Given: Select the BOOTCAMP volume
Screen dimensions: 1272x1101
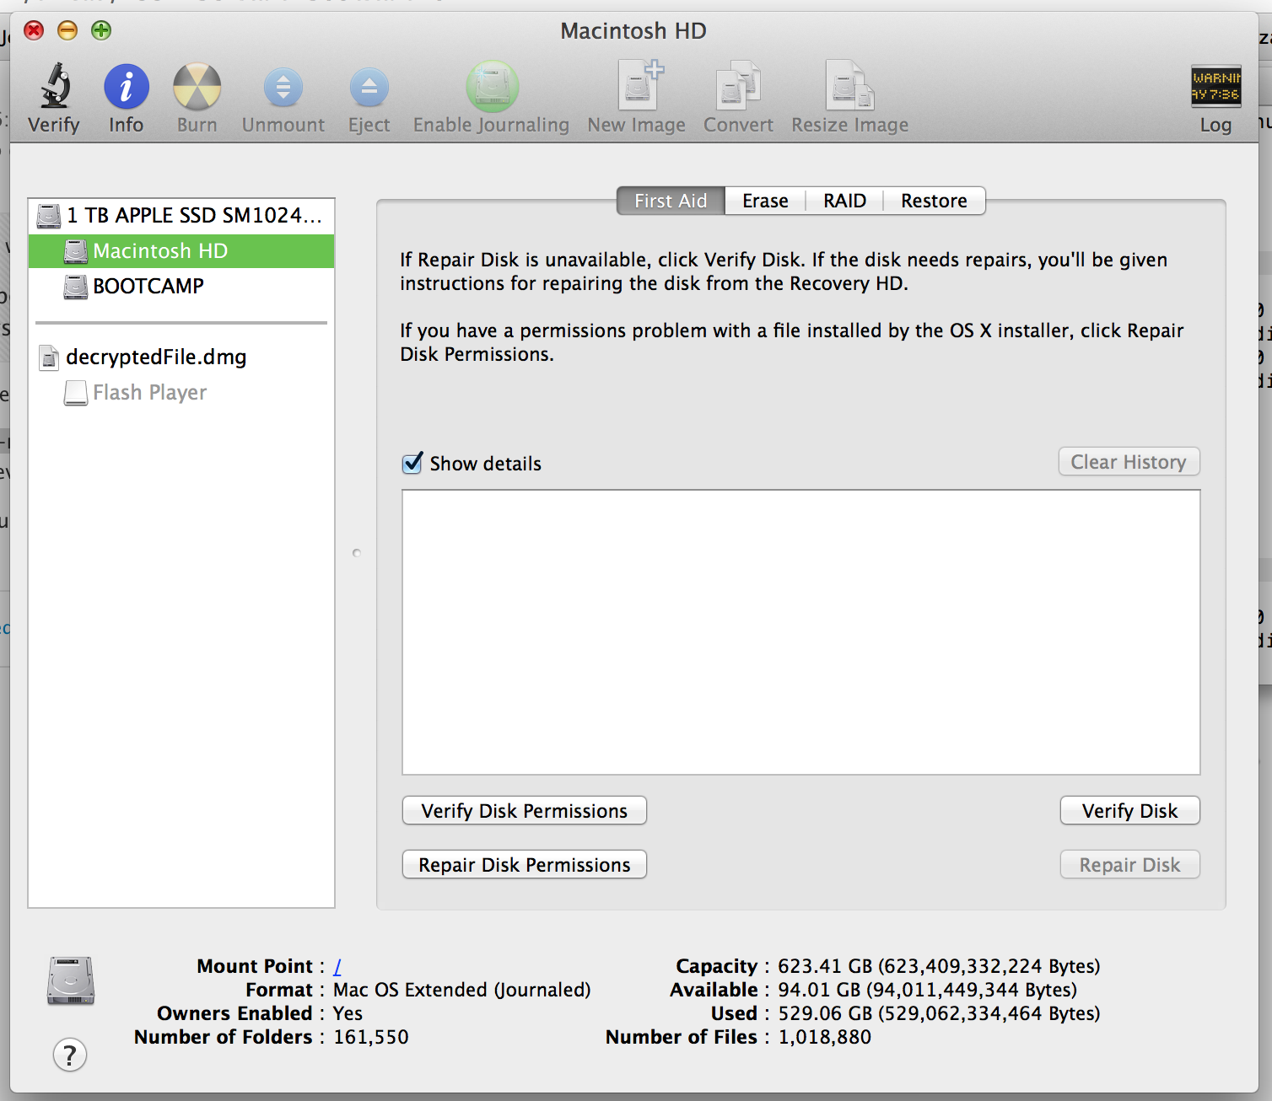Looking at the screenshot, I should pyautogui.click(x=181, y=287).
